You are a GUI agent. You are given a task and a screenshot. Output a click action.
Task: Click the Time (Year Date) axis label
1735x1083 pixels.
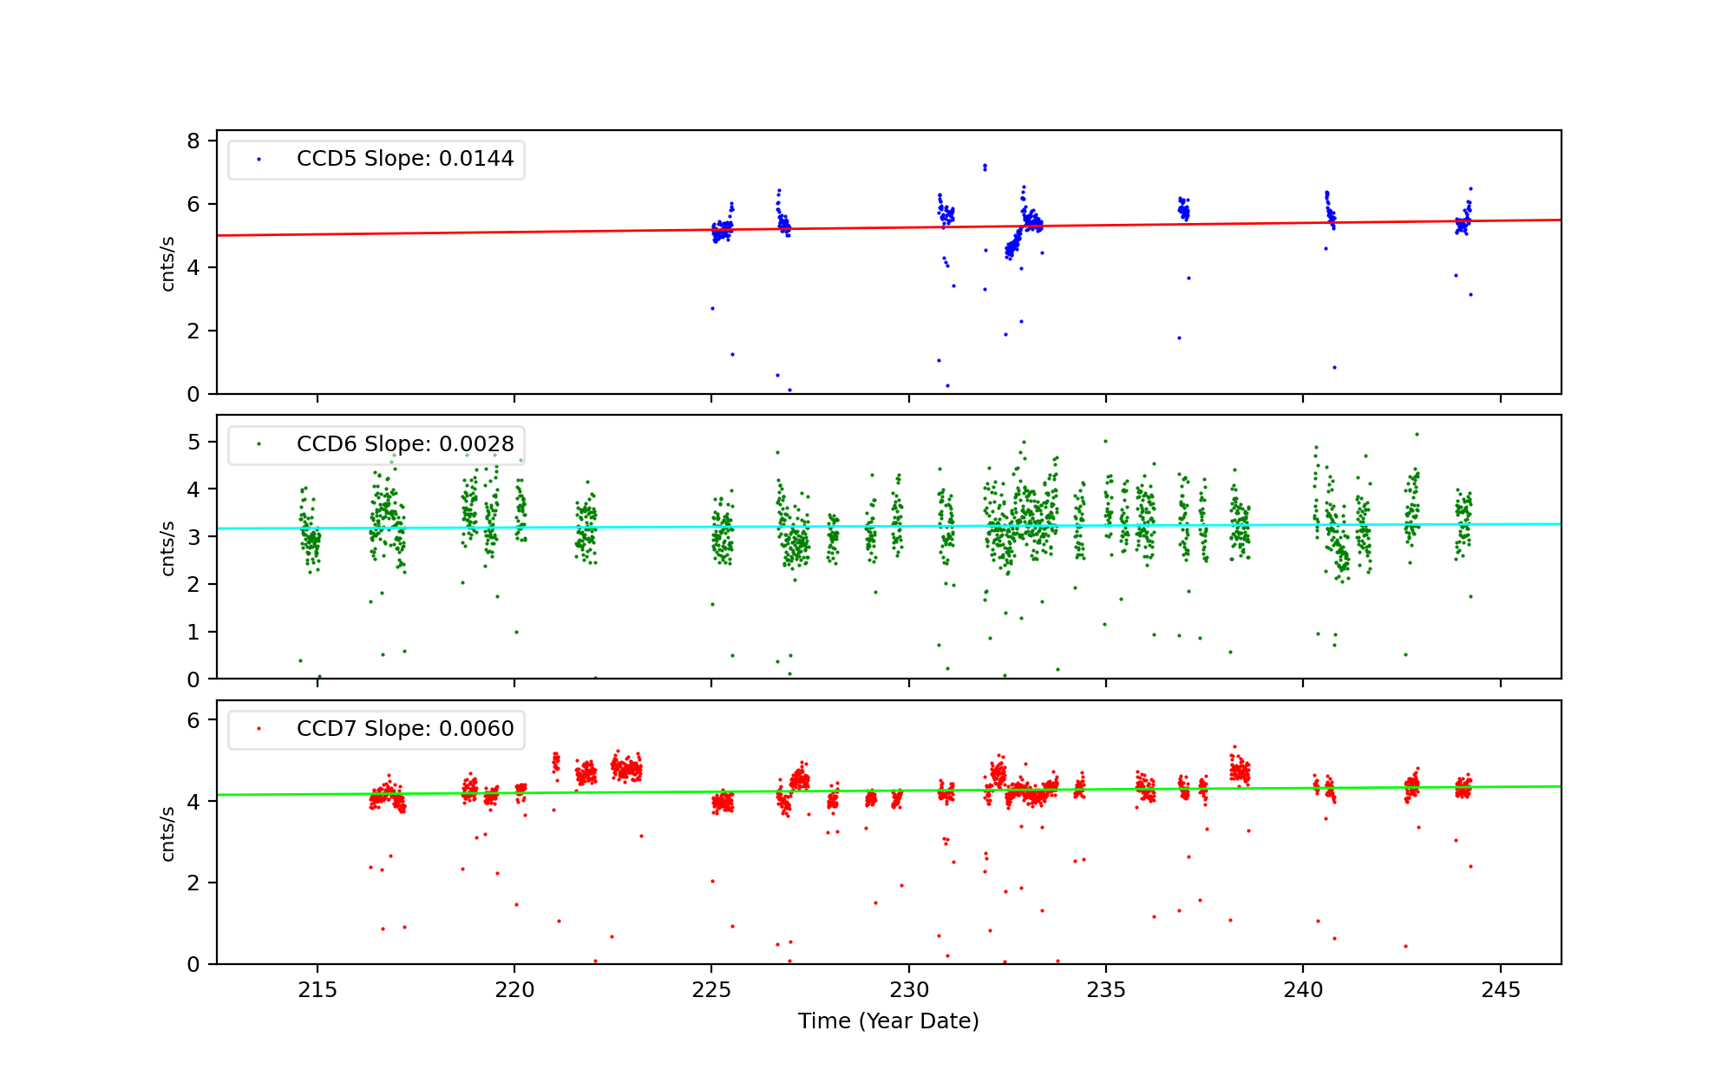pyautogui.click(x=888, y=1021)
